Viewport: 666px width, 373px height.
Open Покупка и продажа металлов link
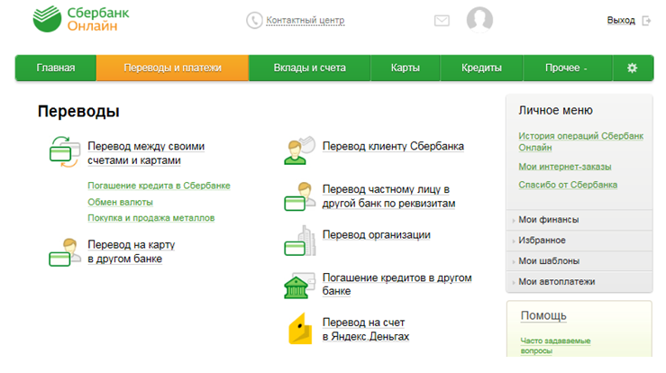pos(151,218)
